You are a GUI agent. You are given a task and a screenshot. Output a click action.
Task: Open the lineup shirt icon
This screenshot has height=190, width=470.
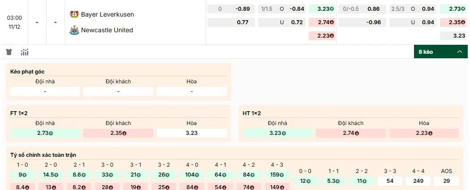9,52
